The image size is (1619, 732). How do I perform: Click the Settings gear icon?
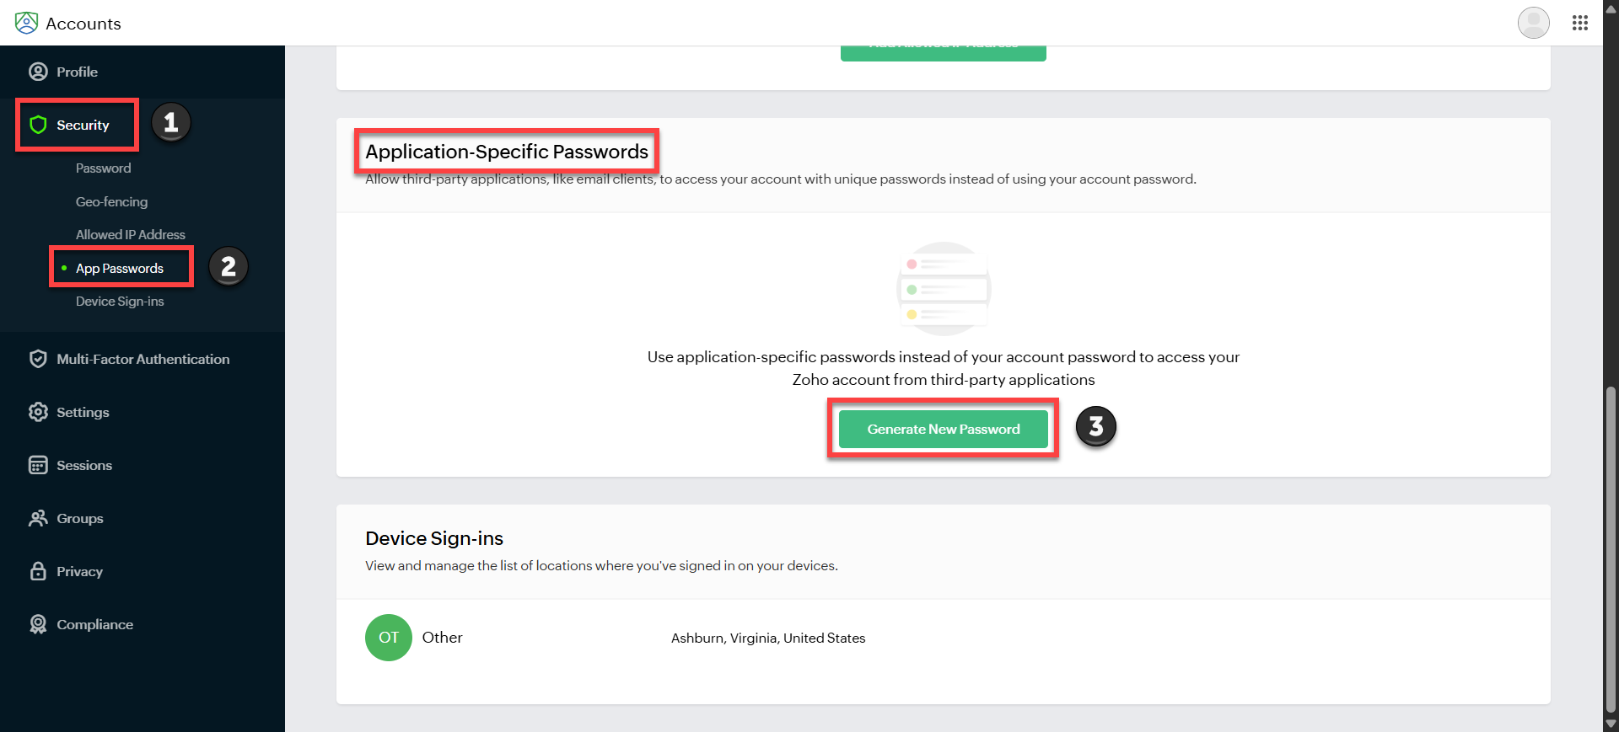click(38, 412)
